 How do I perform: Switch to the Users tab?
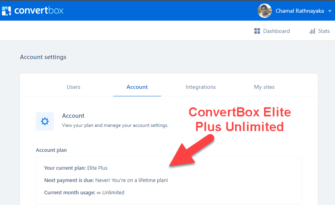(74, 87)
